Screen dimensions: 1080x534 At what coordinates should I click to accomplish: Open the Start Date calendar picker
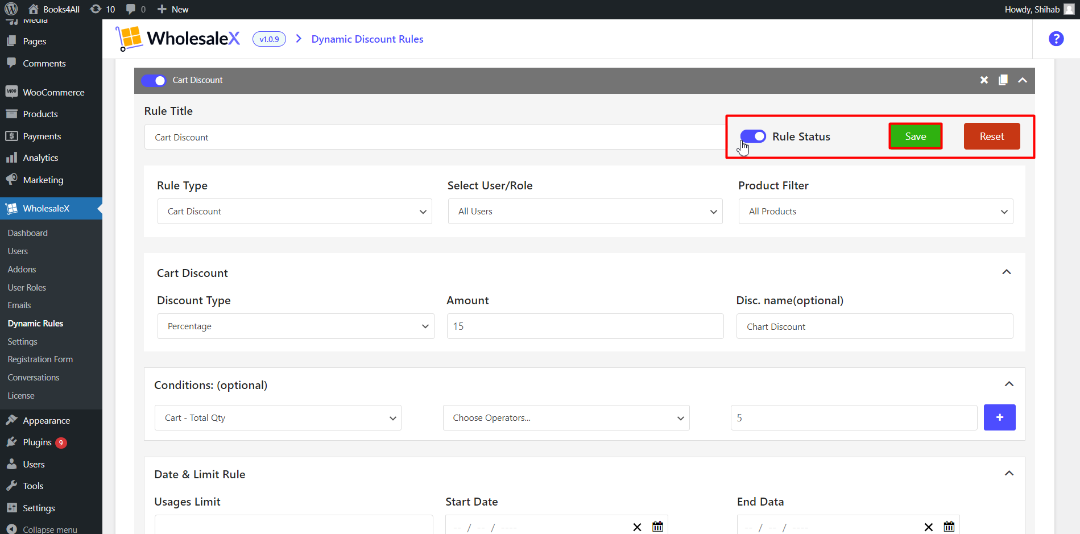[x=657, y=527]
